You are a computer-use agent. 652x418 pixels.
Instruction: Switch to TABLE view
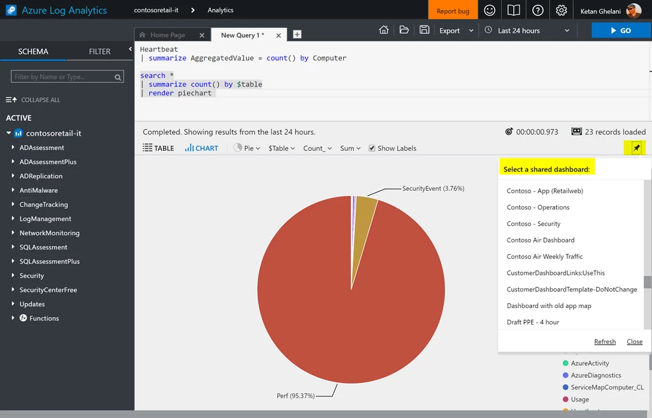(159, 148)
